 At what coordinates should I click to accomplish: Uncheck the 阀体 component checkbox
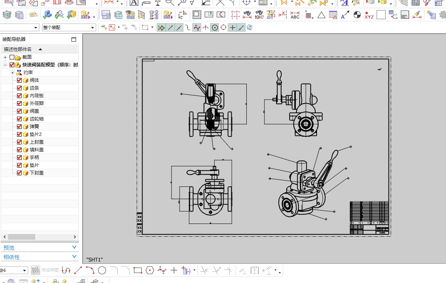coord(19,80)
